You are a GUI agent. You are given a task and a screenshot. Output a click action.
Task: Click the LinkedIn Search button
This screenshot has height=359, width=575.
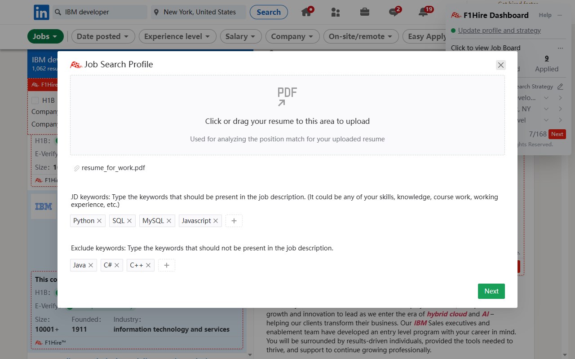[x=269, y=12]
